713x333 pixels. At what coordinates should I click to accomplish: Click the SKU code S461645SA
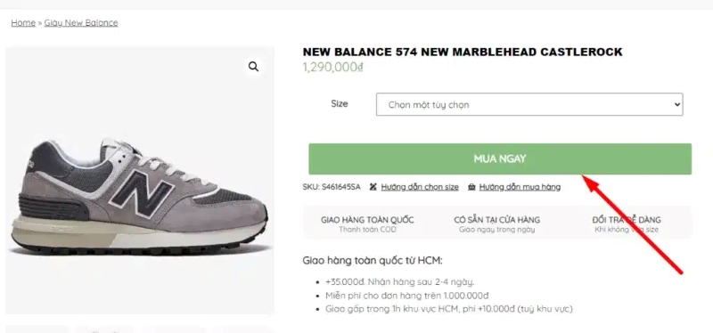341,187
